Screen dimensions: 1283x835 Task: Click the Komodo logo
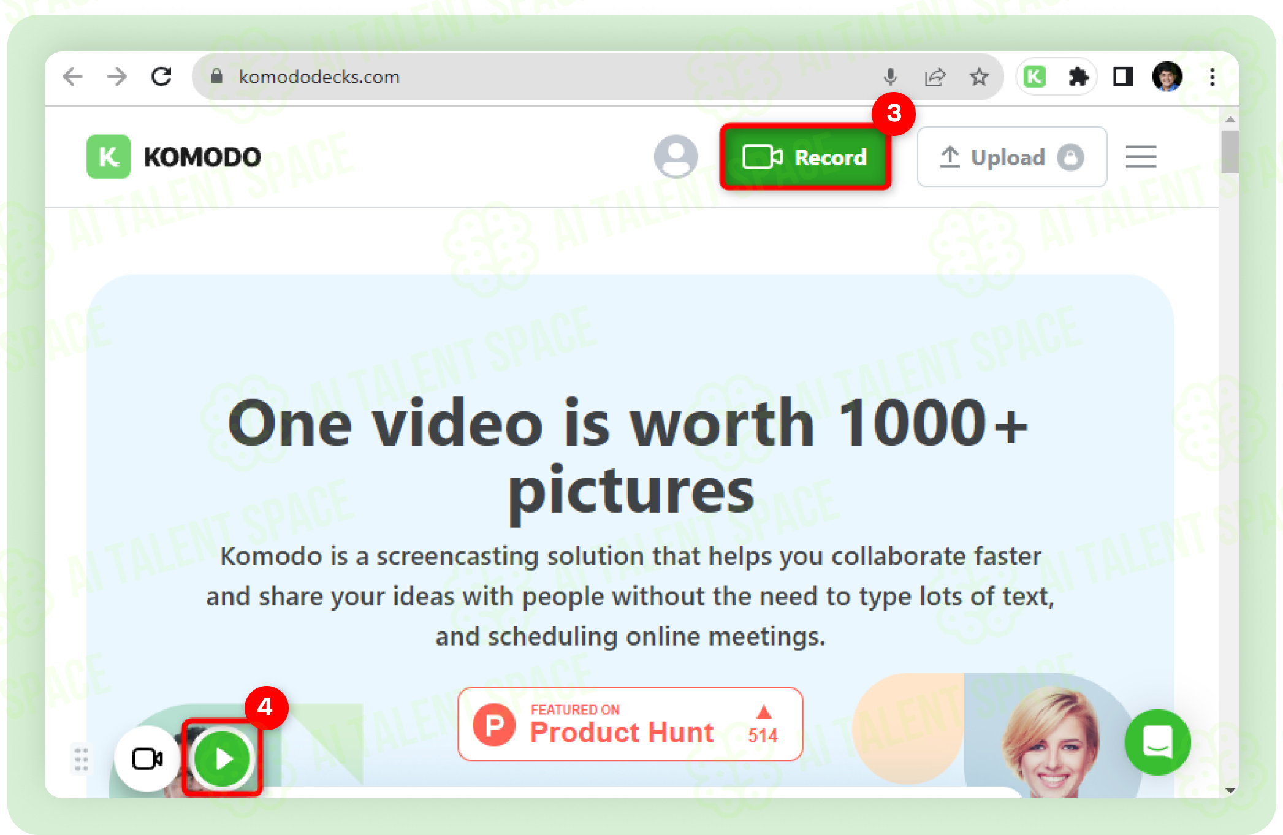click(x=174, y=157)
